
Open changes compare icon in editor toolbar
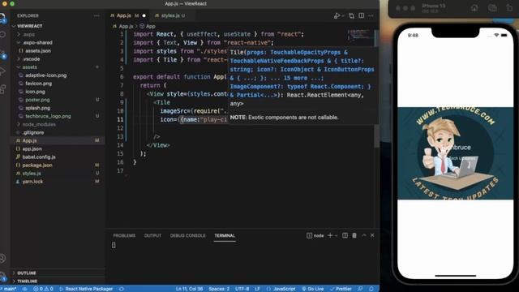[351, 15]
